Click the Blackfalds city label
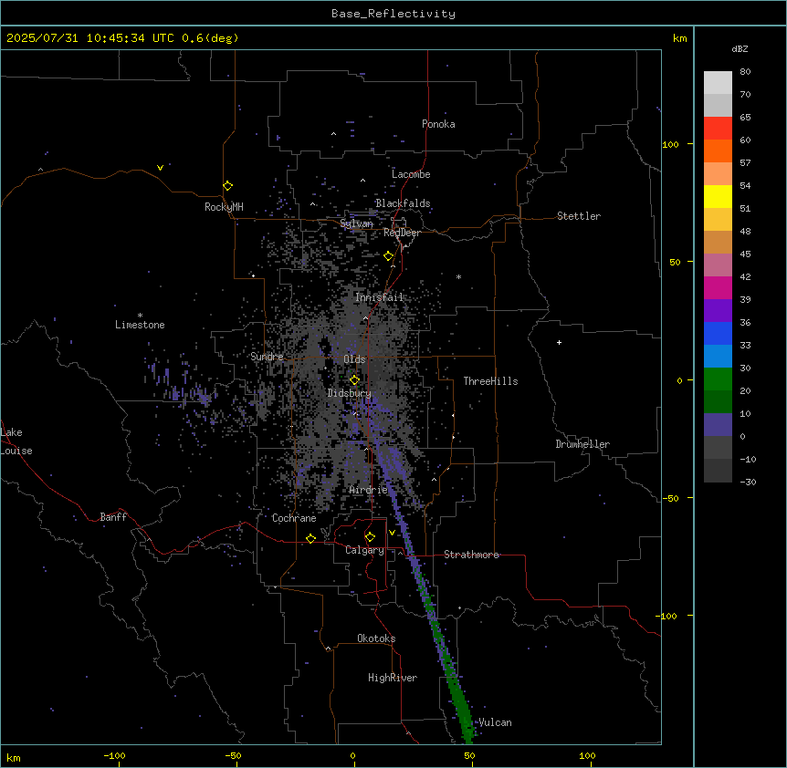 403,203
